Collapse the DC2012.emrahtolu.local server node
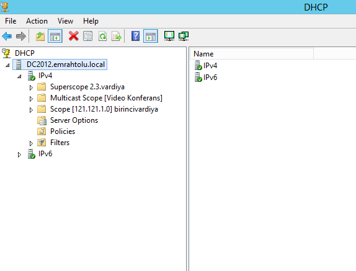Viewport: 356px width, 271px height. (7, 65)
